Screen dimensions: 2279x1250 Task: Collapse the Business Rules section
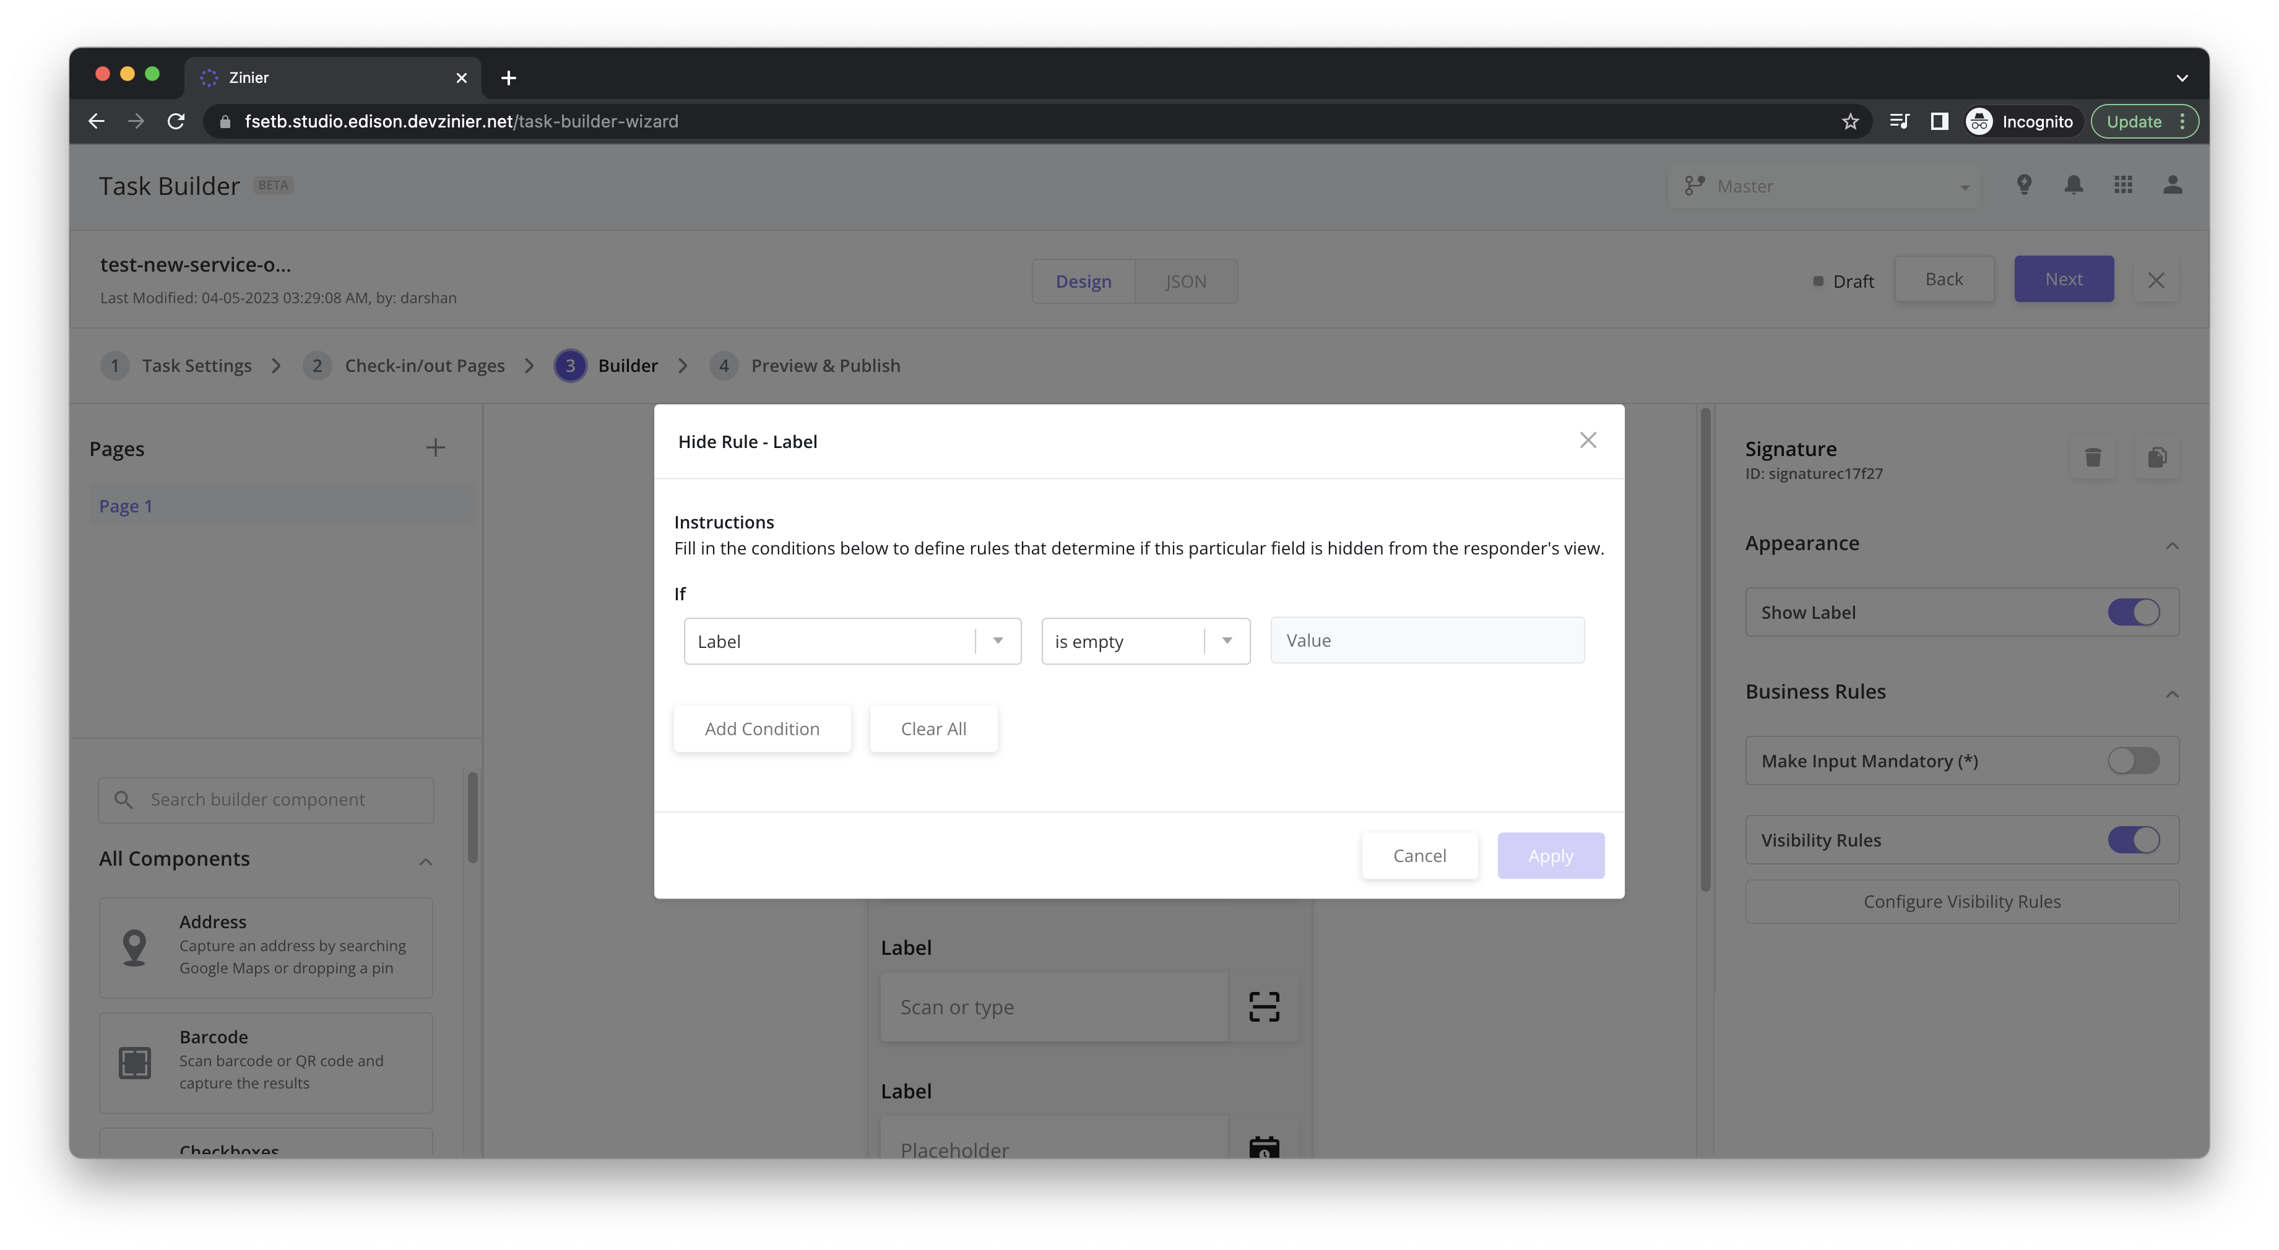[2171, 694]
